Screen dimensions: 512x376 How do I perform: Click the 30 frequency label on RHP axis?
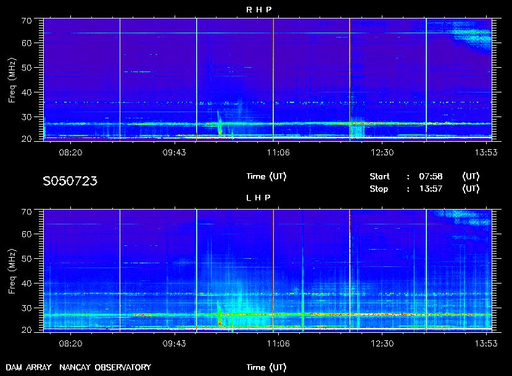click(27, 117)
